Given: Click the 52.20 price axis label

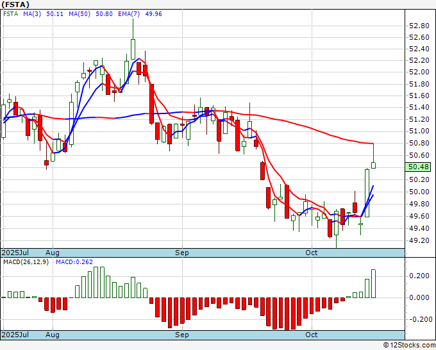Looking at the screenshot, I should [x=419, y=60].
